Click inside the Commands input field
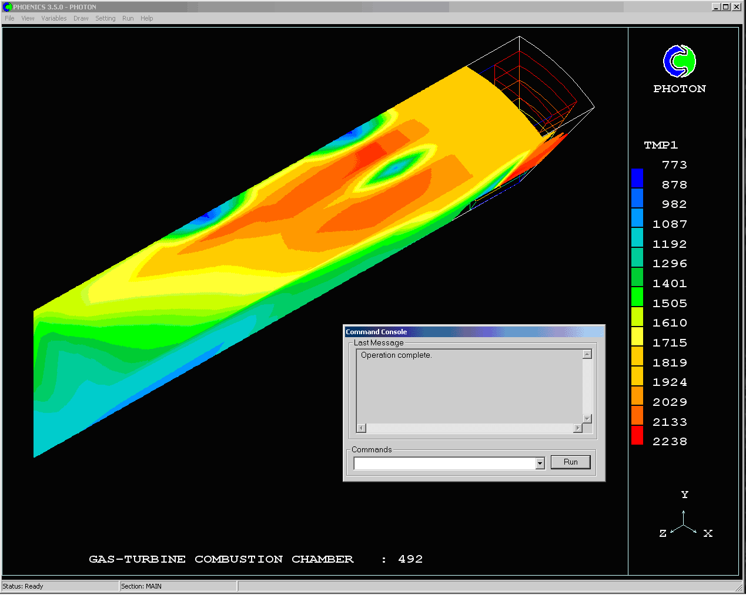Viewport: 746px width, 595px height. pyautogui.click(x=444, y=463)
